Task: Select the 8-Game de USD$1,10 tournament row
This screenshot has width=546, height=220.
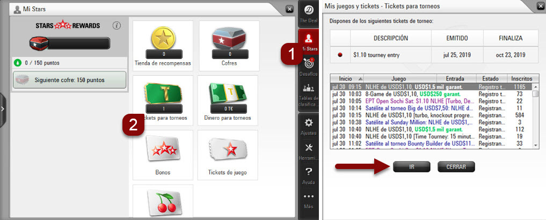Action: pyautogui.click(x=432, y=94)
